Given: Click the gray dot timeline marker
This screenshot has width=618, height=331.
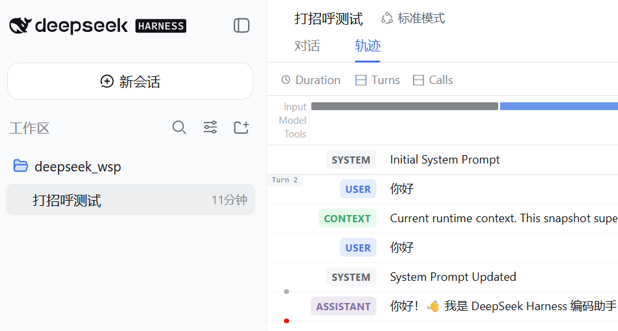Looking at the screenshot, I should coord(287,291).
